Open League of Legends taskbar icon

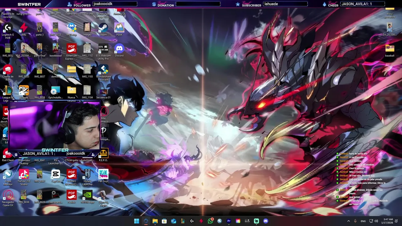tap(183, 221)
